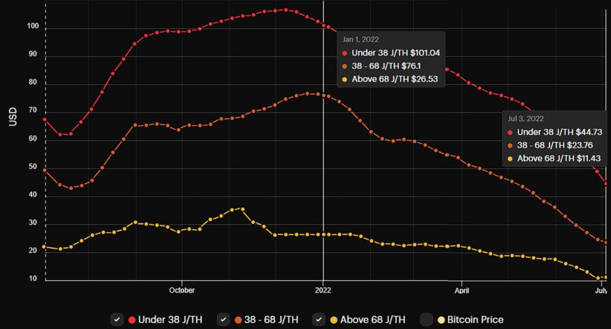The image size is (611, 329).
Task: Toggle the 38 - 68 J/TH checkbox
Action: [224, 319]
